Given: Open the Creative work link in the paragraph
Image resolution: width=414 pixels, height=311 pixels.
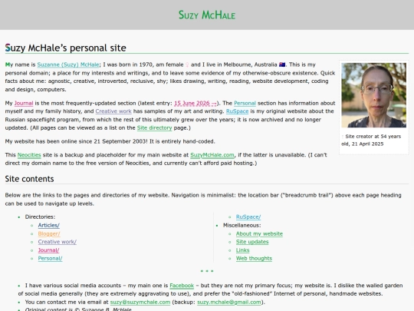Looking at the screenshot, I should pyautogui.click(x=113, y=111).
